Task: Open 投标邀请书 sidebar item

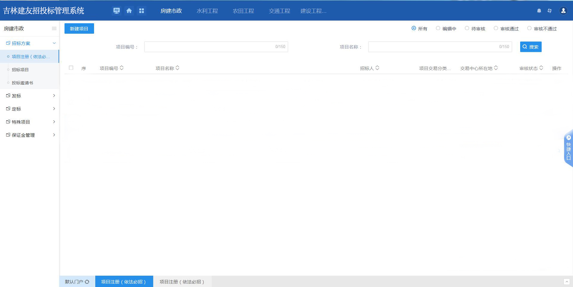Action: point(29,83)
